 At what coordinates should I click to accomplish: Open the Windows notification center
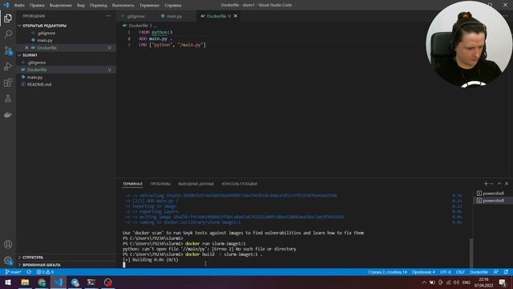click(x=503, y=283)
